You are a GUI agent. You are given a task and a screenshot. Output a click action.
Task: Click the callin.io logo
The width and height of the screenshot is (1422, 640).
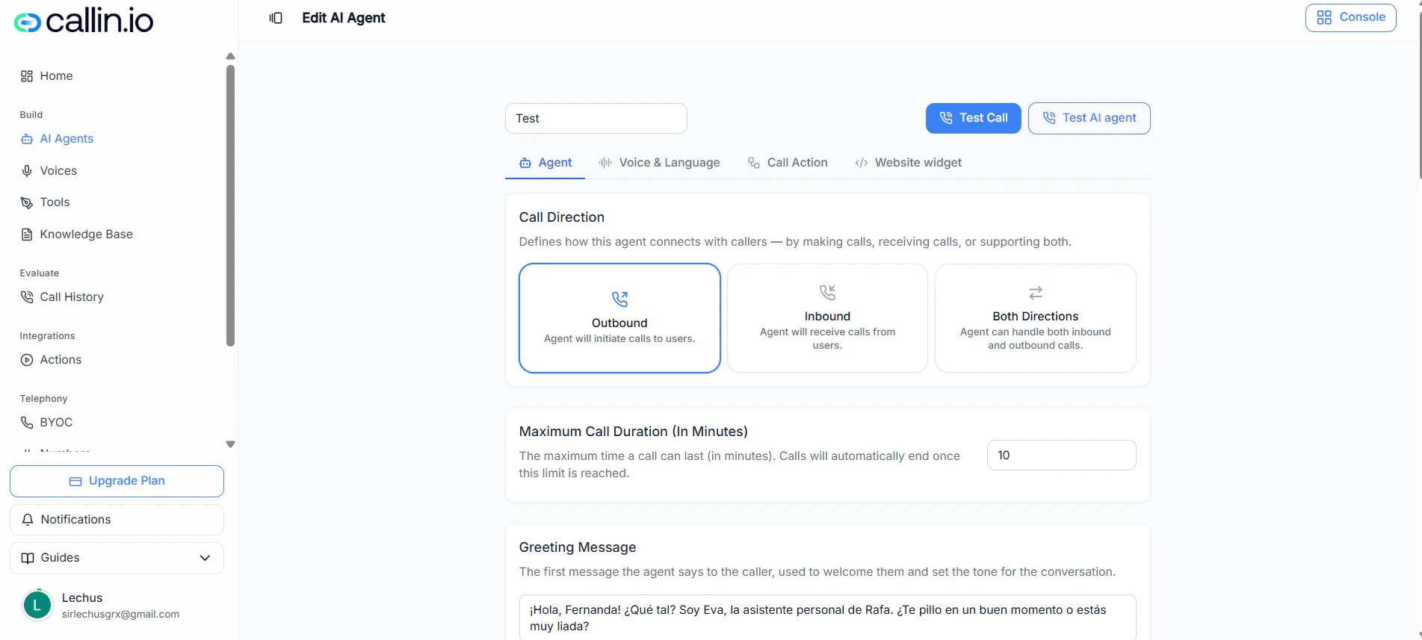tap(84, 21)
